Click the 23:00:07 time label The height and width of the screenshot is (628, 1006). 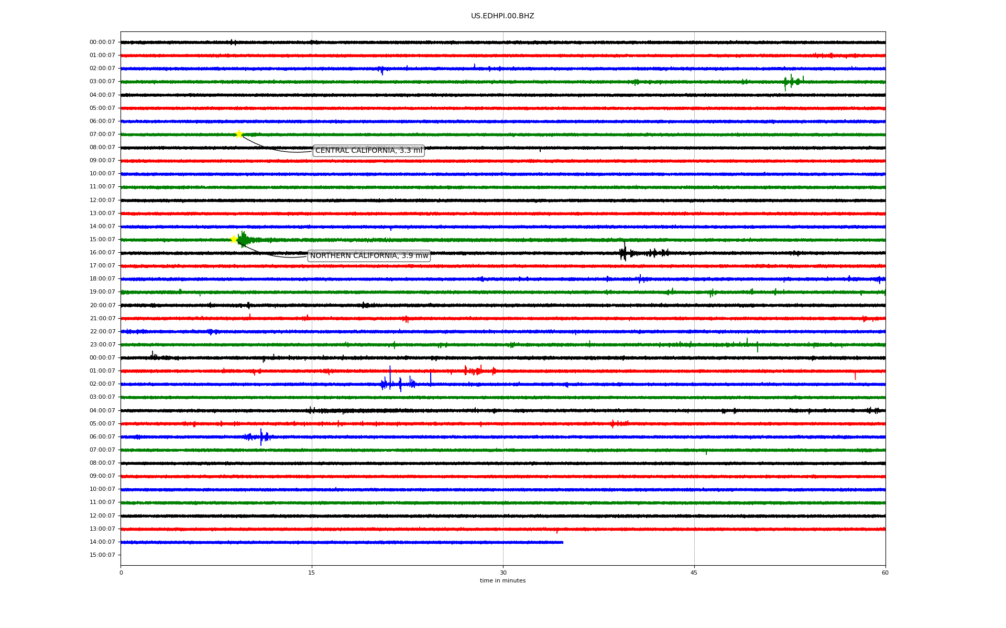point(102,345)
